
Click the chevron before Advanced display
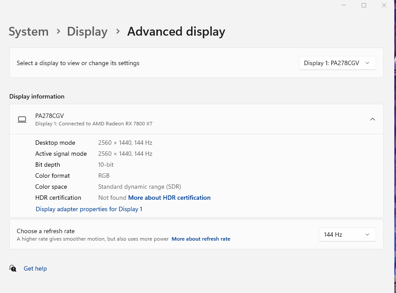pyautogui.click(x=118, y=32)
